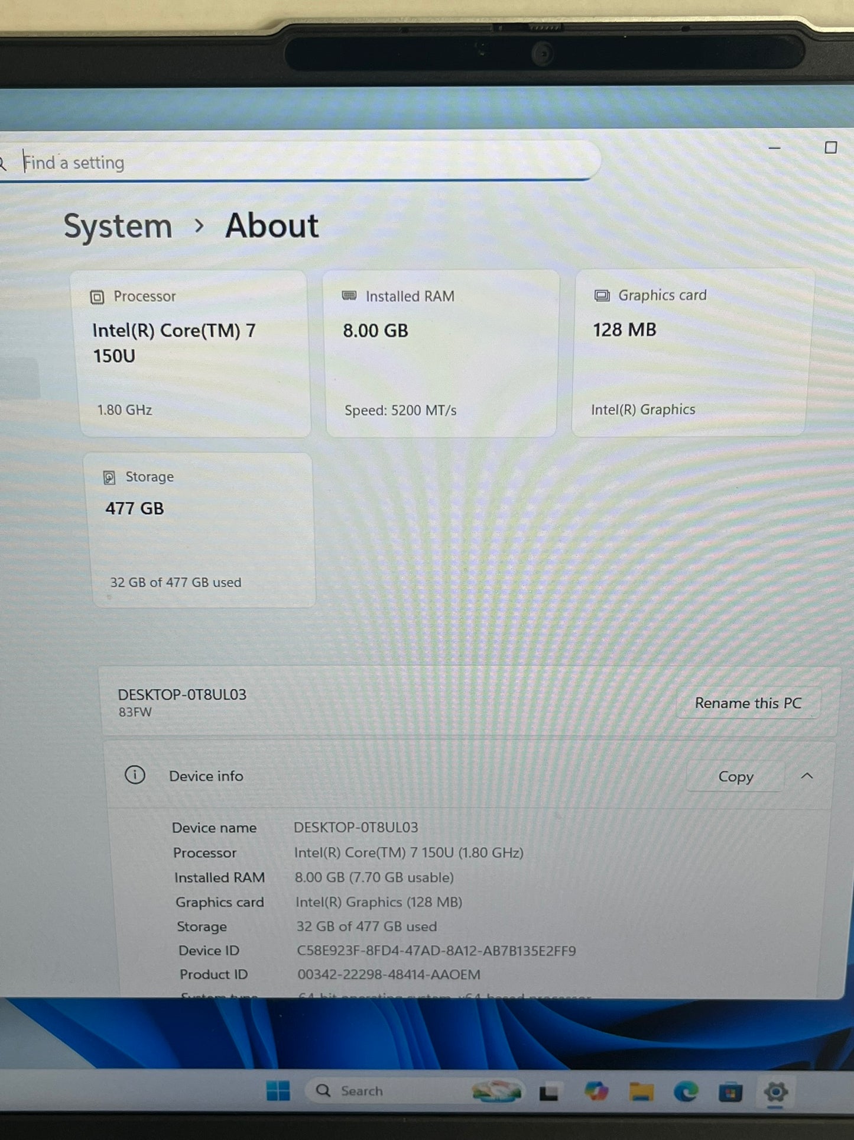Click the 1.80 GHz text in Processor card
The width and height of the screenshot is (854, 1140).
pos(124,410)
